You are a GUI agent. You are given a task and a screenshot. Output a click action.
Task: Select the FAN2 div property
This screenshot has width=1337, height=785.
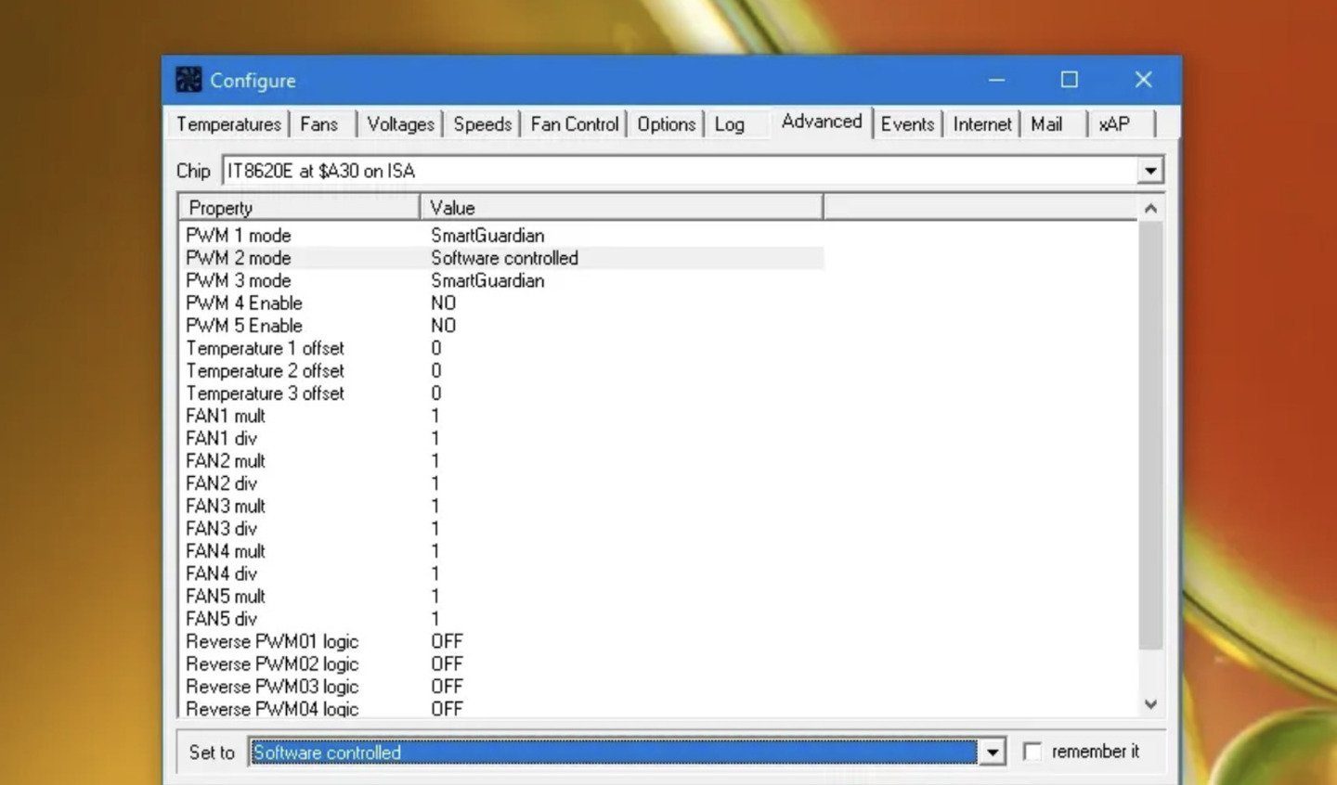(221, 483)
